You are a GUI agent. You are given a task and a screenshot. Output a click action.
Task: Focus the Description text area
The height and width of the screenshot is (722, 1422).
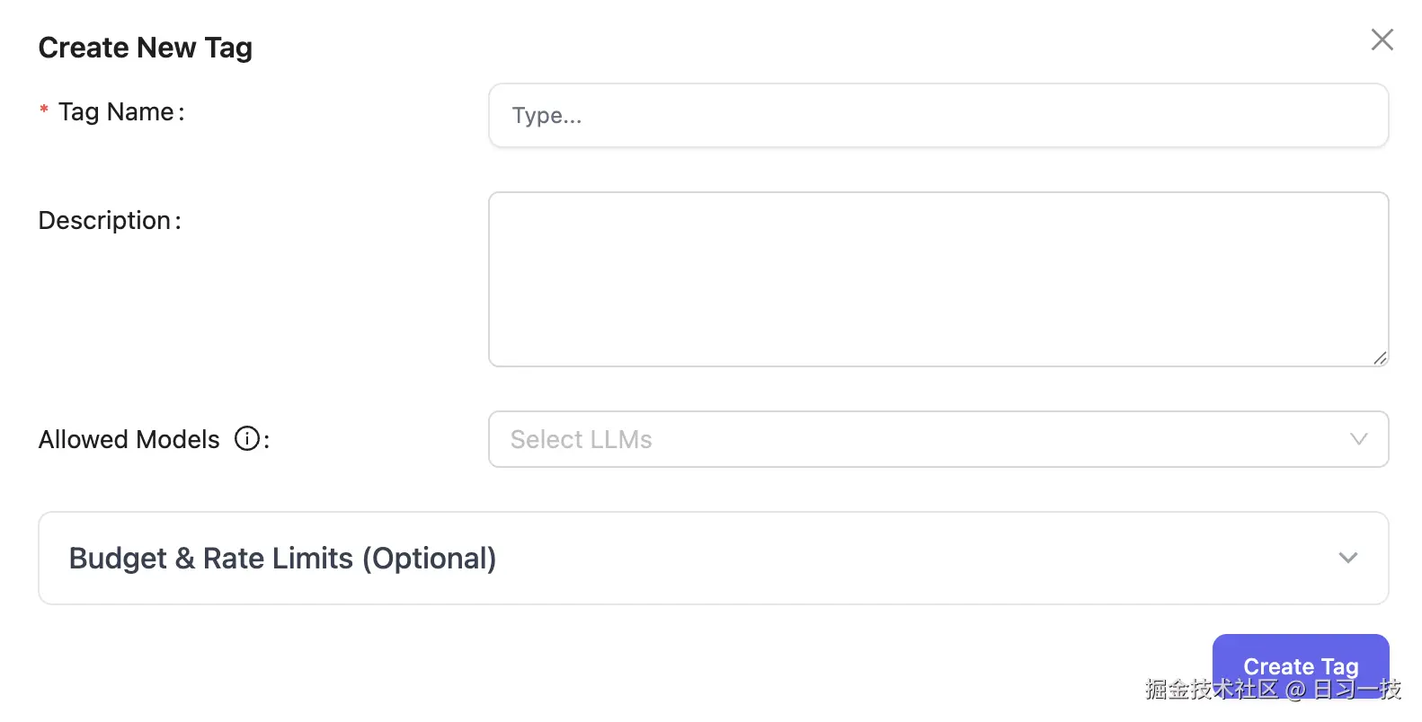pyautogui.click(x=938, y=278)
